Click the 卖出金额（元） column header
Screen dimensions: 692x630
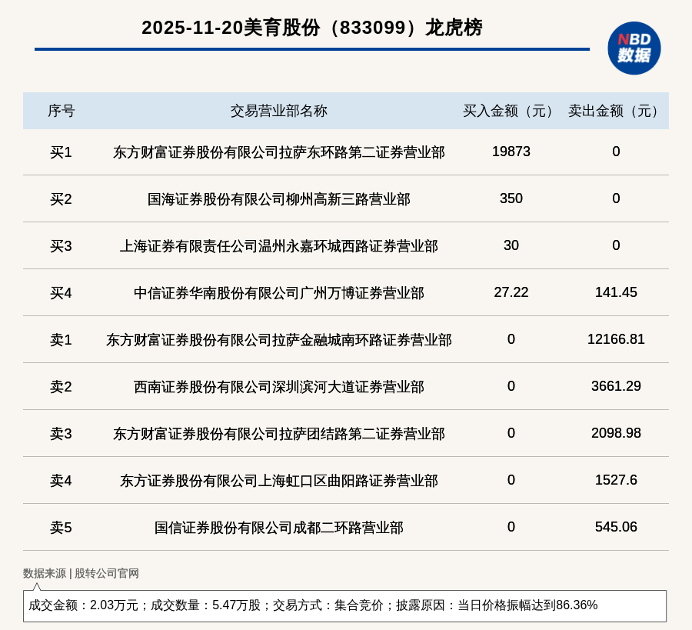click(616, 111)
